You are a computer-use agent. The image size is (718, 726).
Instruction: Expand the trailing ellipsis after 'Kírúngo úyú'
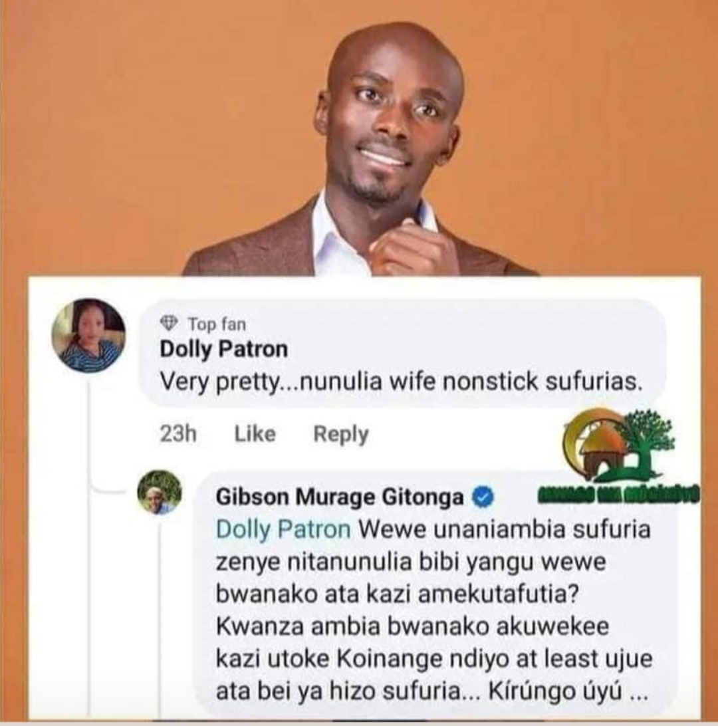pyautogui.click(x=640, y=693)
